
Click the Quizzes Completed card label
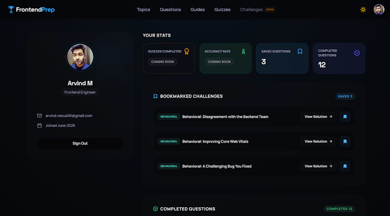pos(165,52)
